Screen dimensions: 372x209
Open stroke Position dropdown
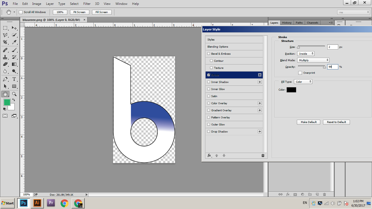pyautogui.click(x=306, y=54)
